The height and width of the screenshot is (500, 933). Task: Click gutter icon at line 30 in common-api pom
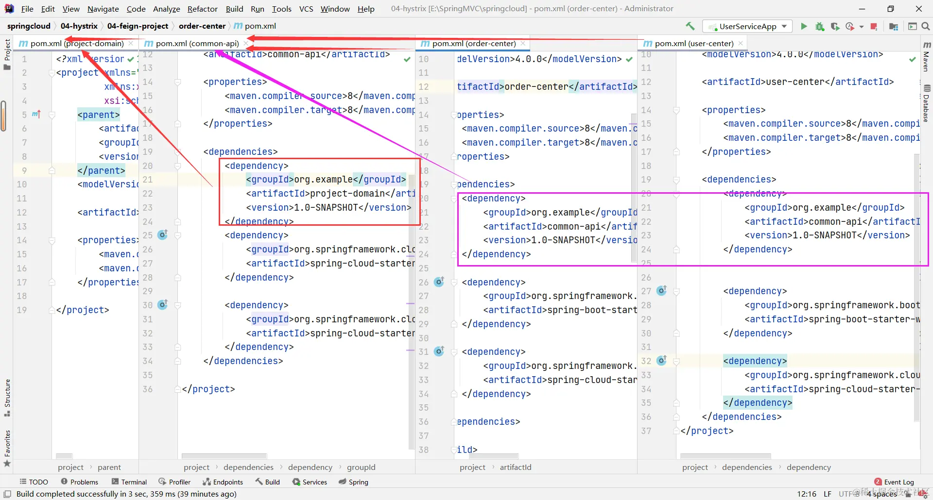(163, 304)
